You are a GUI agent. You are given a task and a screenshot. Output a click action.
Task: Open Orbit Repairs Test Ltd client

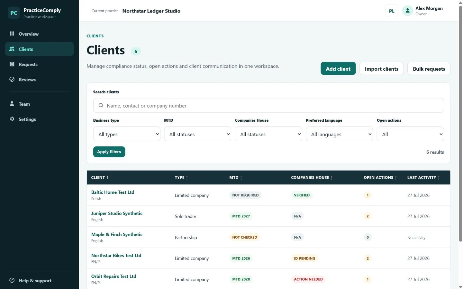[113, 276]
